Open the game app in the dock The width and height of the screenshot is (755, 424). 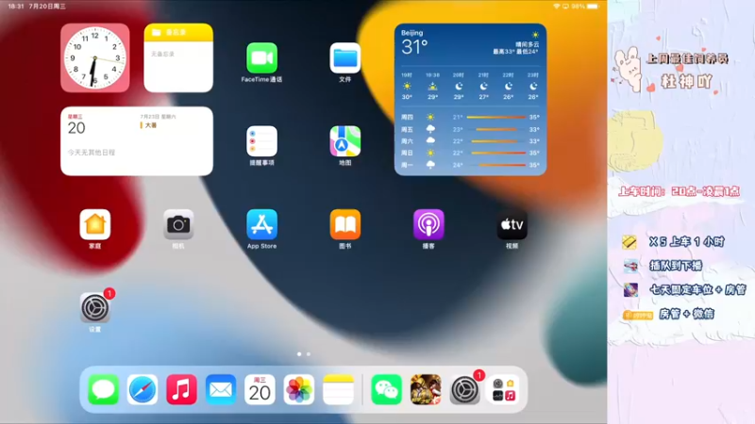click(426, 389)
